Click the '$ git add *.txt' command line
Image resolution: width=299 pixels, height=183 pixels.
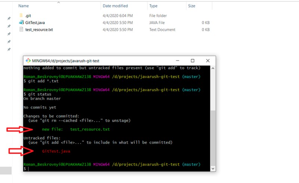(41, 81)
